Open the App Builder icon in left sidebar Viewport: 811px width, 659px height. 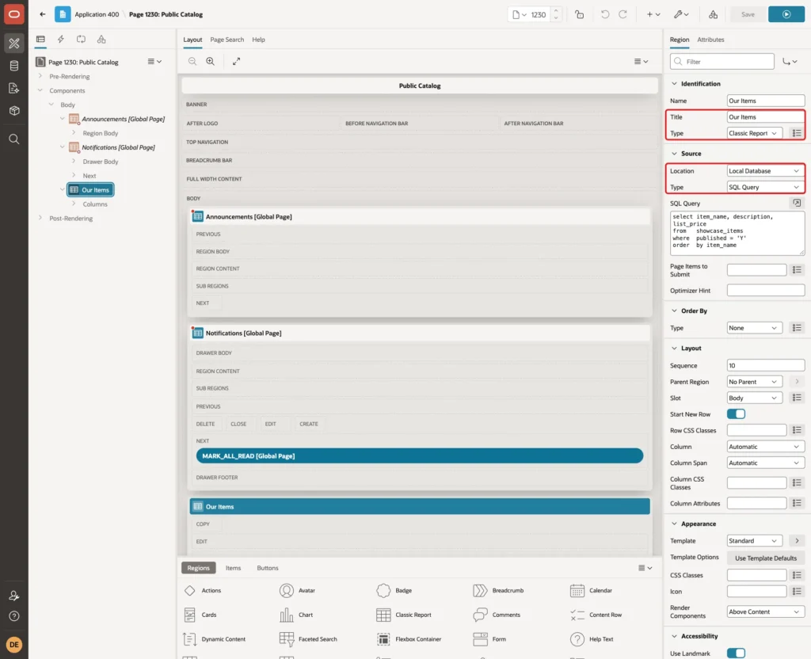pyautogui.click(x=14, y=44)
